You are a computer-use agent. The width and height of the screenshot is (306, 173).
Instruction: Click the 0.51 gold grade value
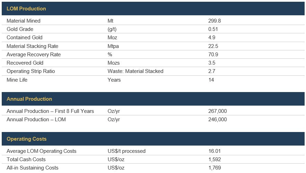(213, 29)
